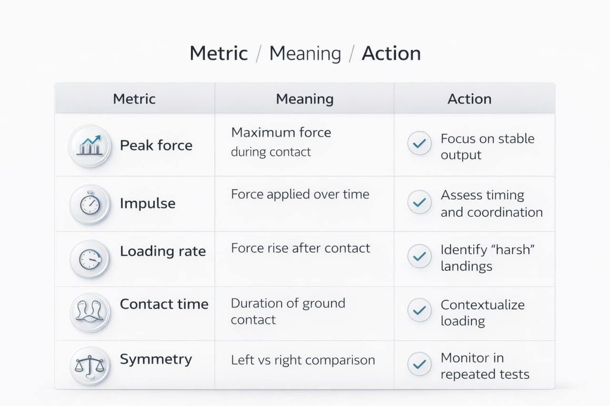
Task: Toggle the Monitor in repeated tests checkmark
Action: coord(419,365)
